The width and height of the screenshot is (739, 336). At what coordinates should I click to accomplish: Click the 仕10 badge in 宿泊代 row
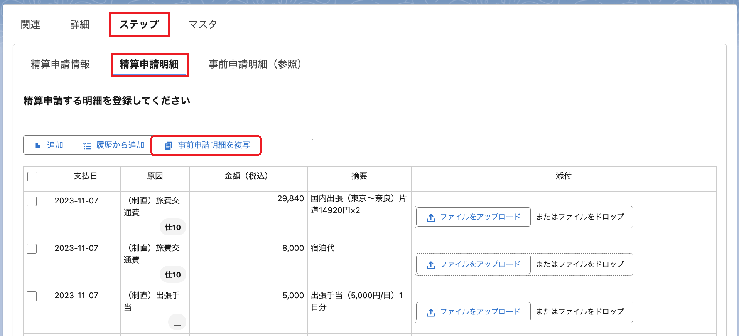[173, 275]
